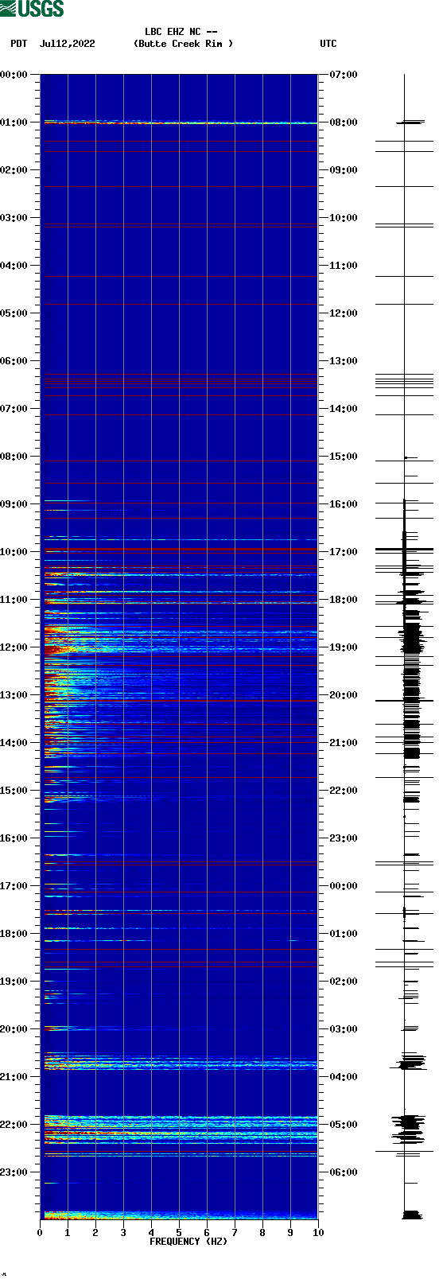The height and width of the screenshot is (1283, 439).
Task: Click the UTC time label '06:00'
Action: pyautogui.click(x=344, y=1172)
